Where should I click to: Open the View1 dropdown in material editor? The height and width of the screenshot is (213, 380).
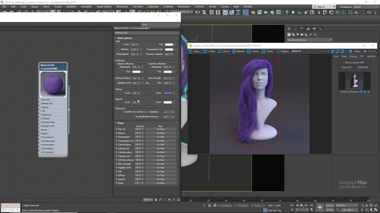[160, 25]
